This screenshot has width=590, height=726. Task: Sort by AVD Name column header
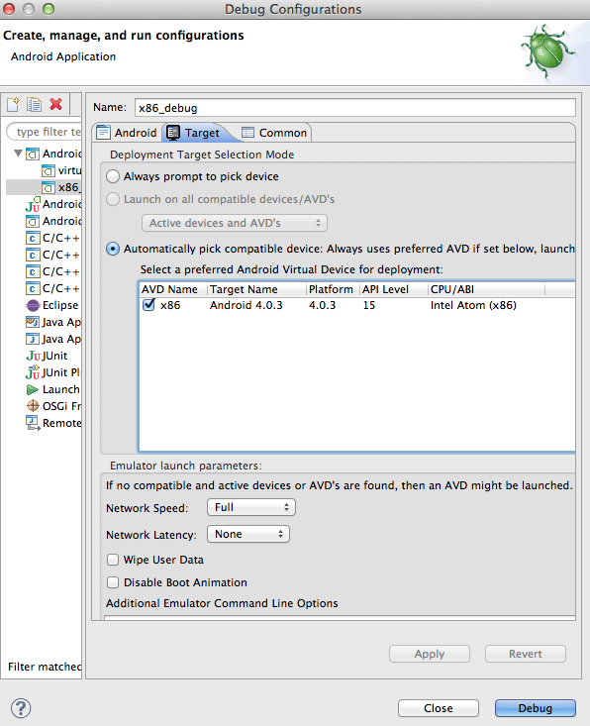[173, 289]
